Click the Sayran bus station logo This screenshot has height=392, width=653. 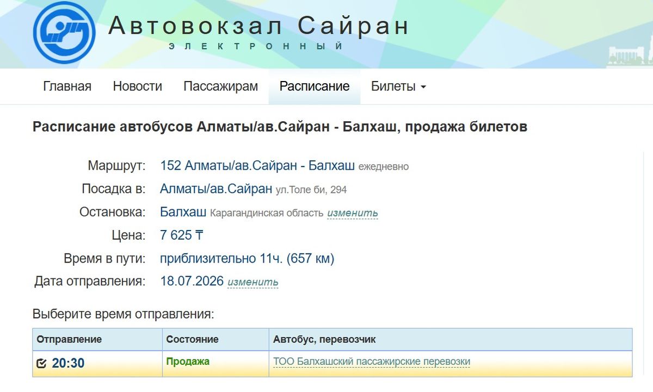(x=64, y=33)
